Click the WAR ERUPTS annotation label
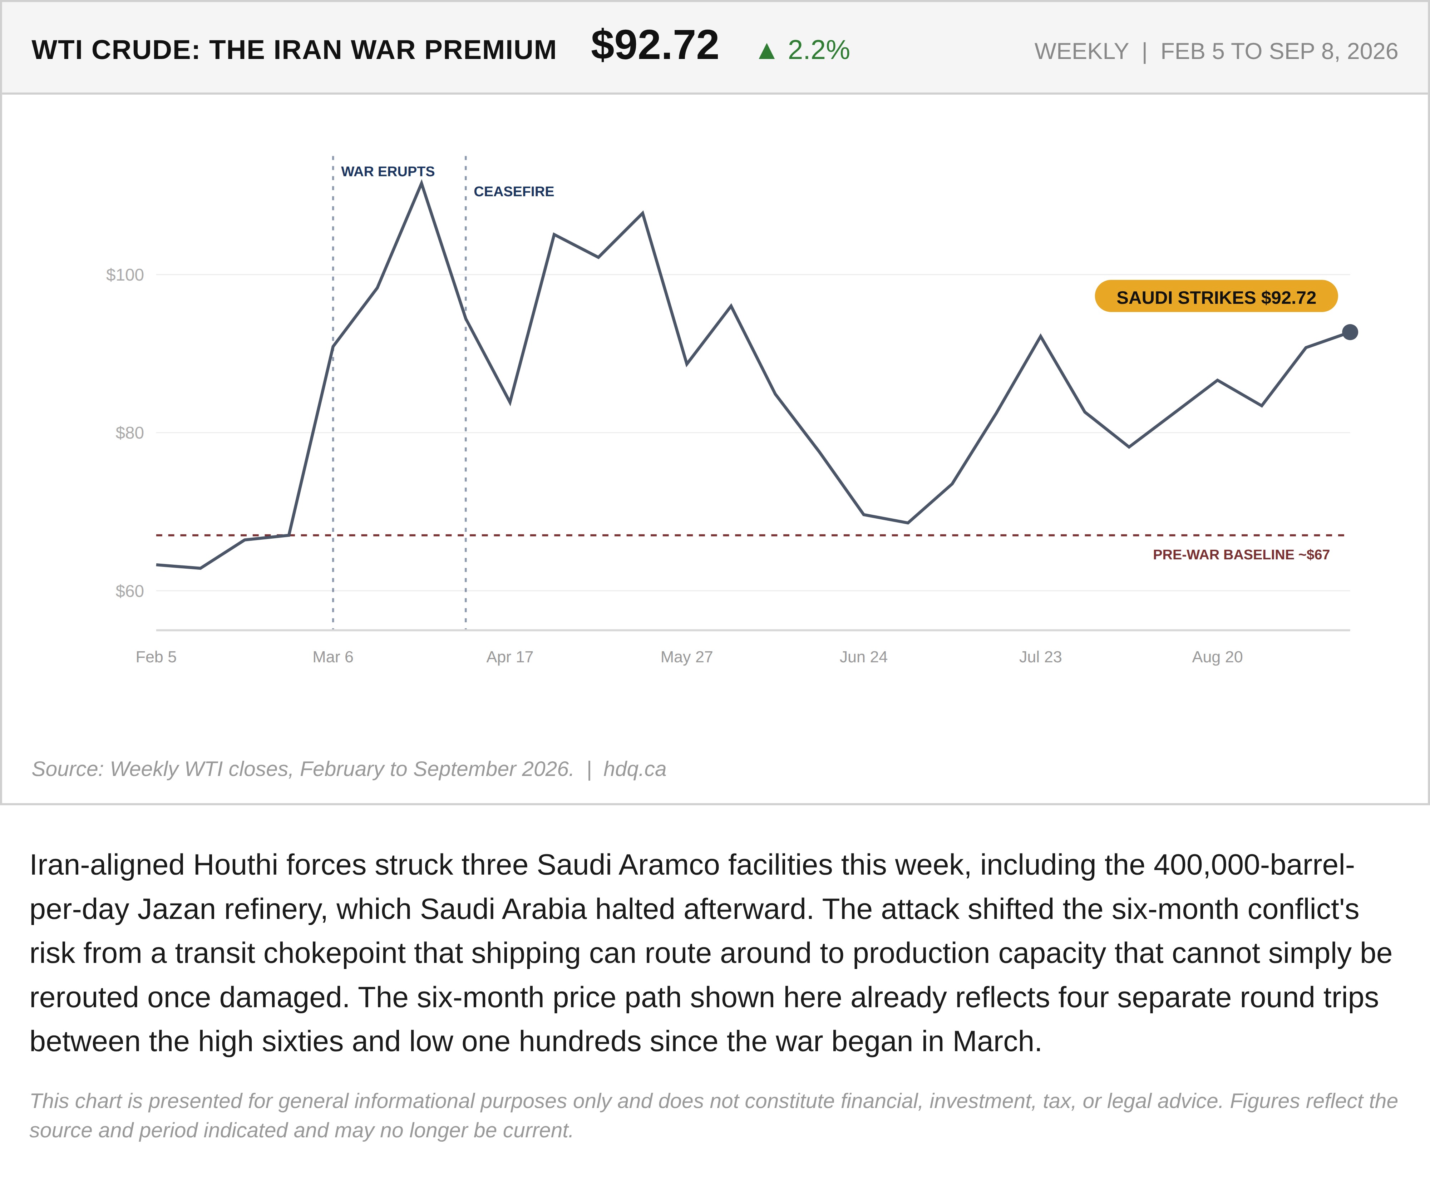The width and height of the screenshot is (1430, 1192). coord(388,172)
